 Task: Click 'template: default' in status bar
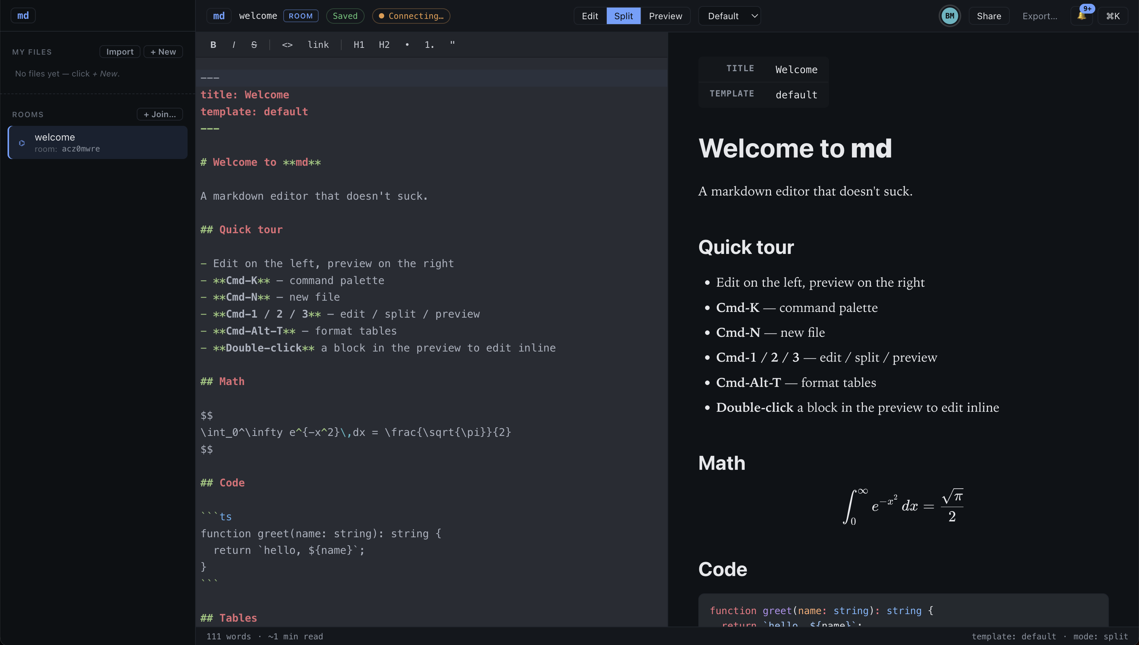(x=1014, y=637)
